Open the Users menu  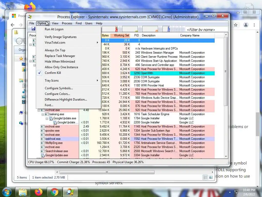pyautogui.click(x=89, y=23)
